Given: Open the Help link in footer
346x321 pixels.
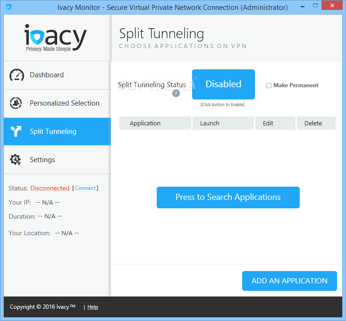Looking at the screenshot, I should click(x=93, y=307).
